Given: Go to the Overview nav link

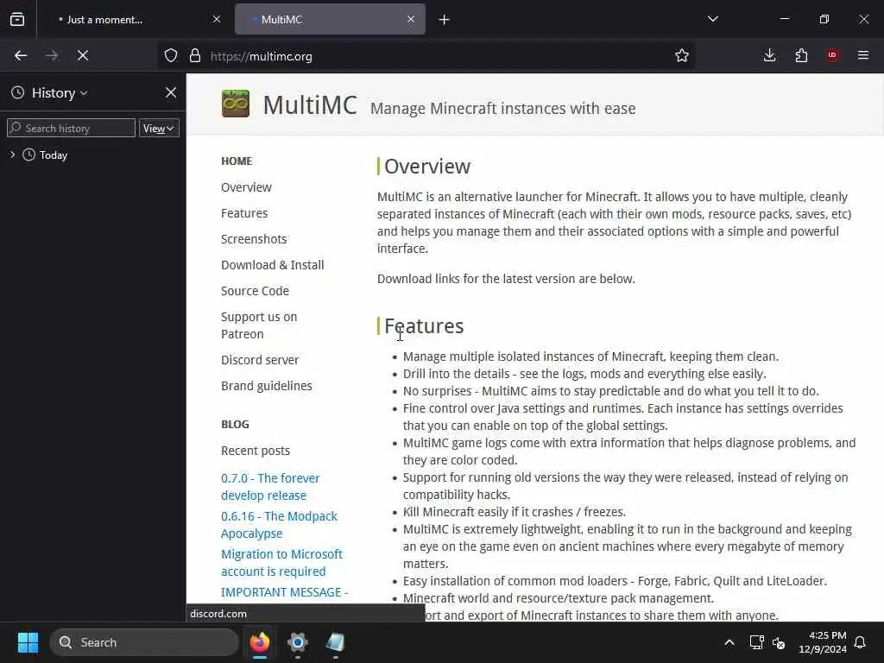Looking at the screenshot, I should pos(246,187).
